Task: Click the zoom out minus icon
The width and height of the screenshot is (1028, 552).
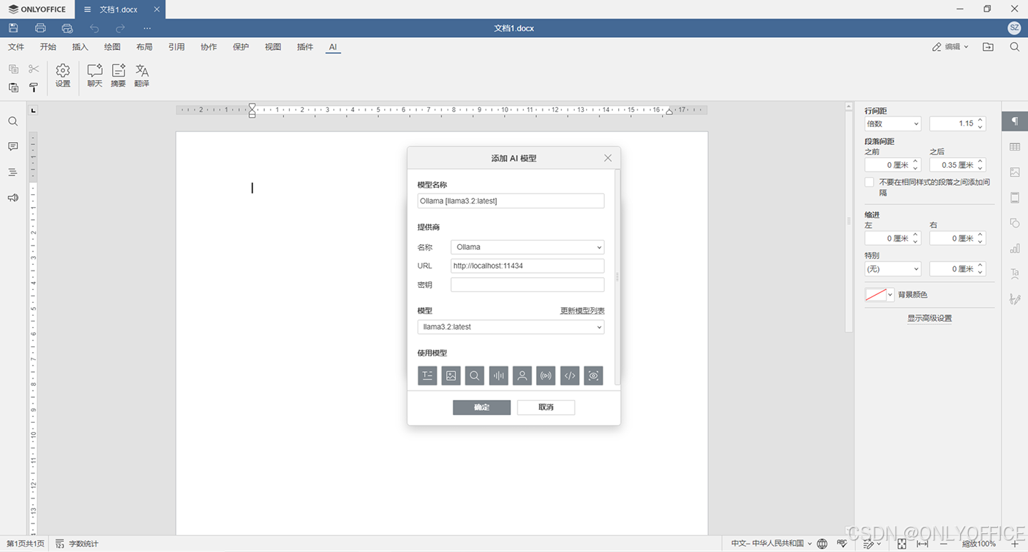Action: click(944, 544)
